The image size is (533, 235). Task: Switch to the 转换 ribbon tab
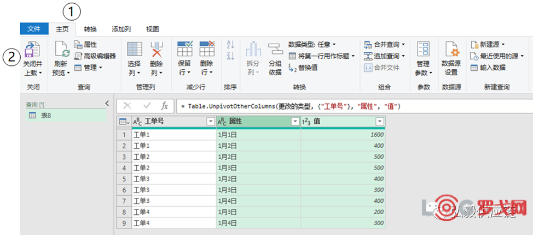tap(90, 29)
